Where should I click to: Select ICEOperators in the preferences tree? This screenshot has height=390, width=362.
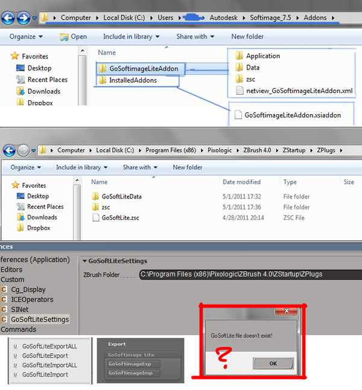pos(32,299)
